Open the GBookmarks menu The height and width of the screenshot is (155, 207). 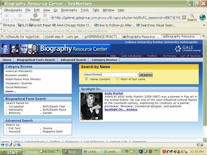coord(13,10)
